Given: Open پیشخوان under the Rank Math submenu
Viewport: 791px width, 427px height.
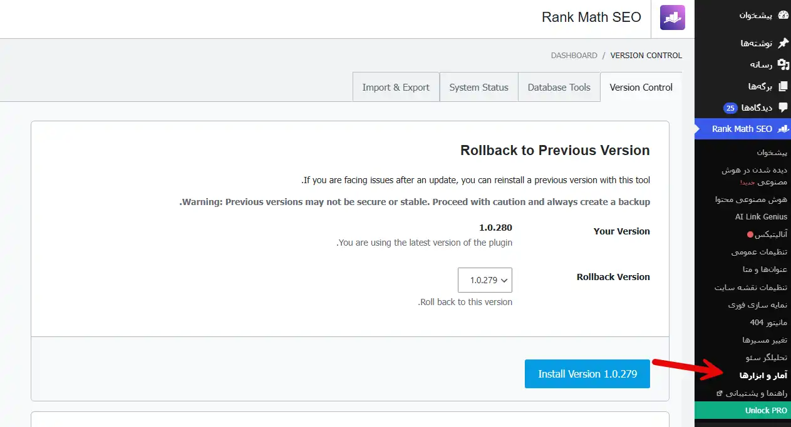Looking at the screenshot, I should [772, 153].
